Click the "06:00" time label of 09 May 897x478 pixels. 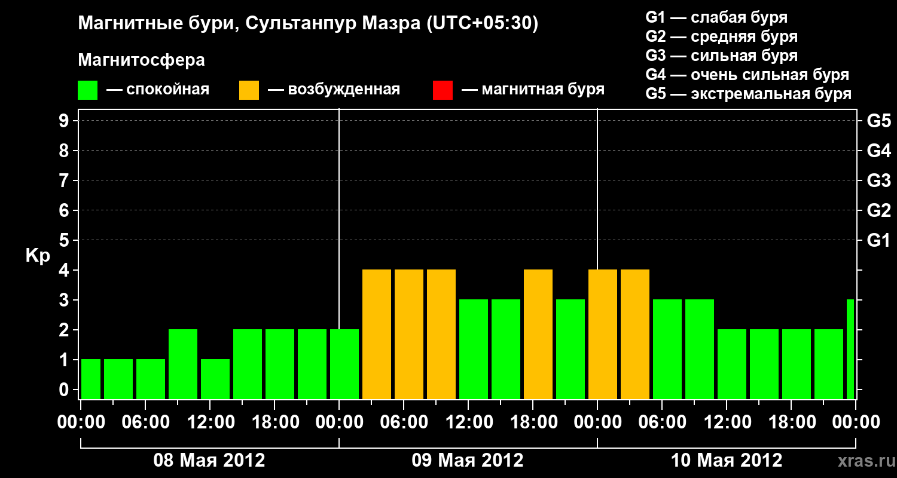[x=404, y=422]
